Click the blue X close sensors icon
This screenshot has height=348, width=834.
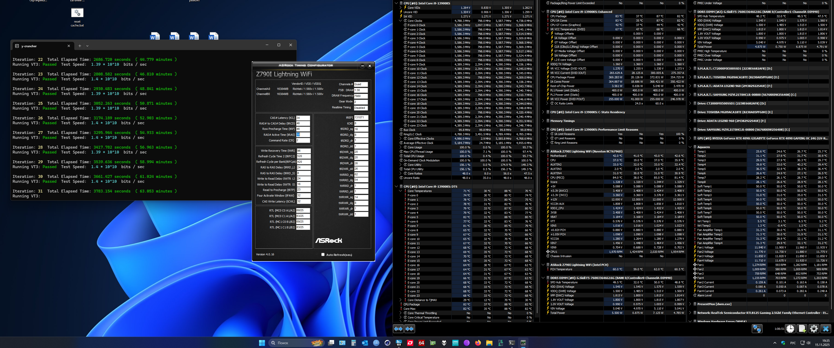[826, 328]
